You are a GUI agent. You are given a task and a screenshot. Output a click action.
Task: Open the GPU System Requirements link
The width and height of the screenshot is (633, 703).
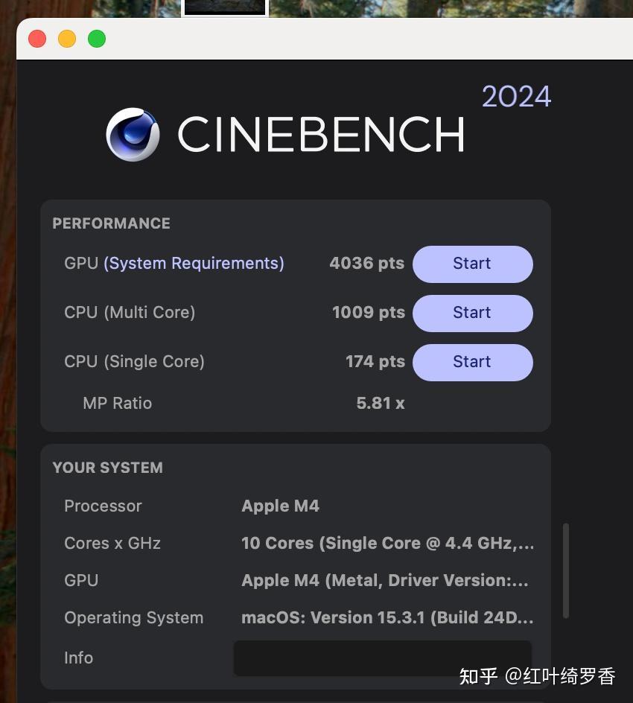[x=194, y=263]
